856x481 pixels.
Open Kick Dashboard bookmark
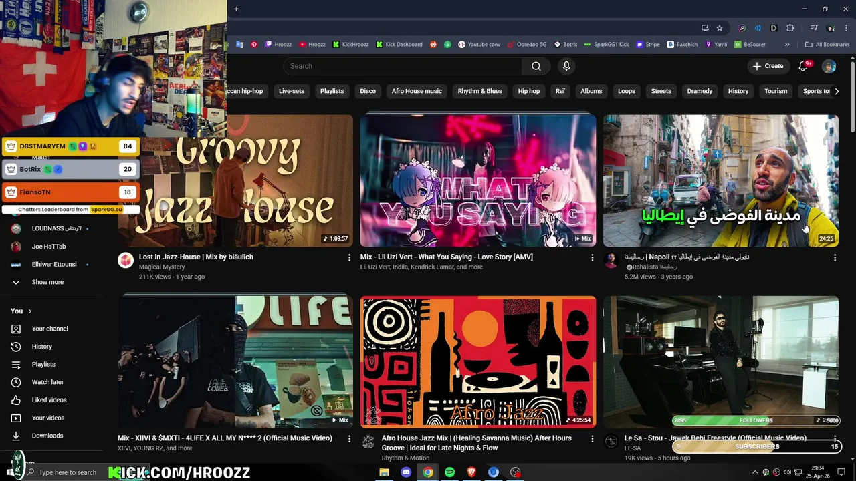(399, 45)
